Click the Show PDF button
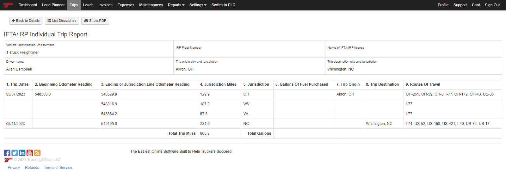The height and width of the screenshot is (173, 506). [95, 21]
